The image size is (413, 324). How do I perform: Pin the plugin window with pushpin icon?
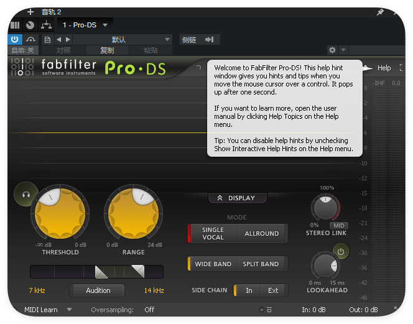pos(380,12)
